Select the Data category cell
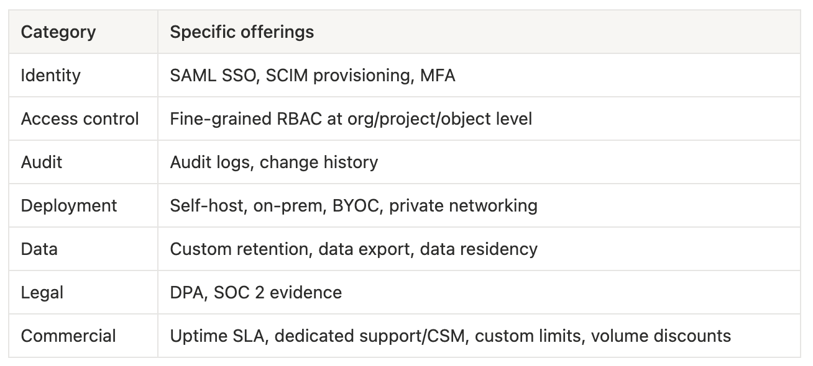The height and width of the screenshot is (366, 813). (83, 249)
